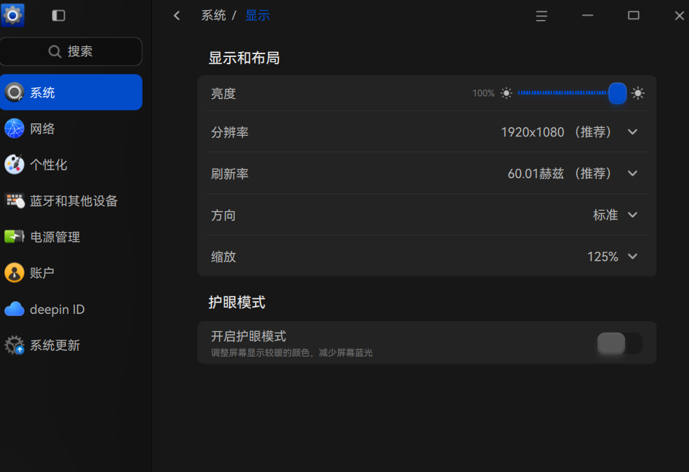Image resolution: width=689 pixels, height=472 pixels.
Task: Expand the 分辨率 resolution dropdown arrow
Action: 632,132
